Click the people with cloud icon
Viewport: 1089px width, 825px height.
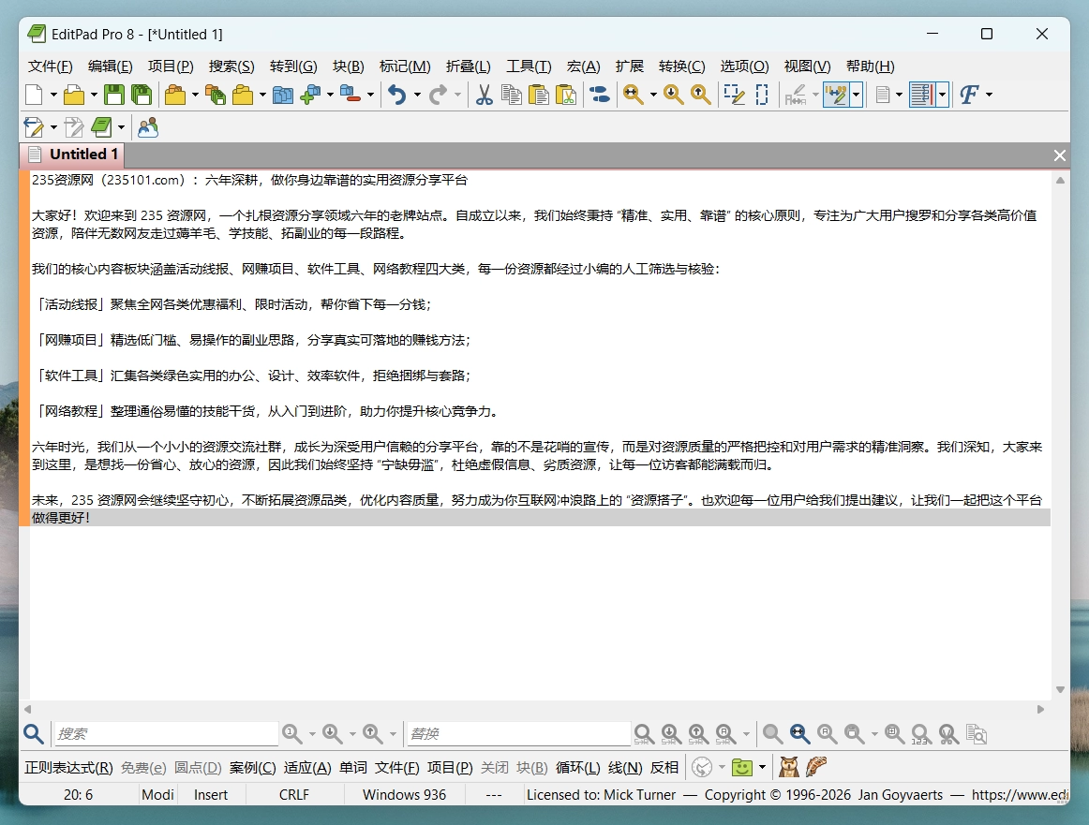pos(148,127)
